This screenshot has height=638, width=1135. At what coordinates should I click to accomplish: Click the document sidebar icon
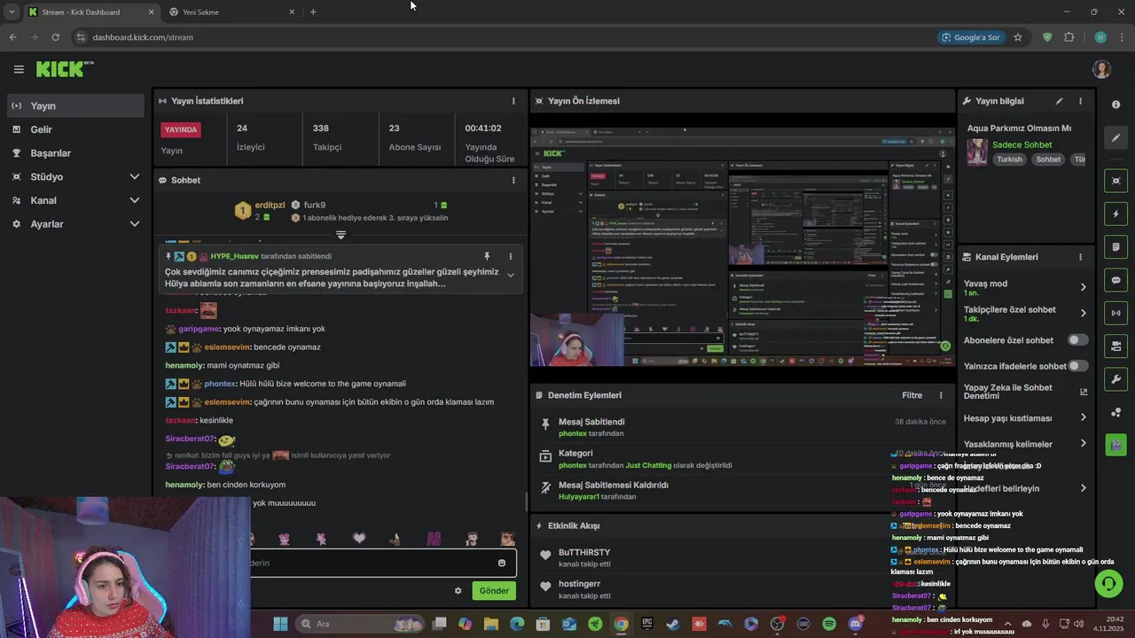point(1115,246)
